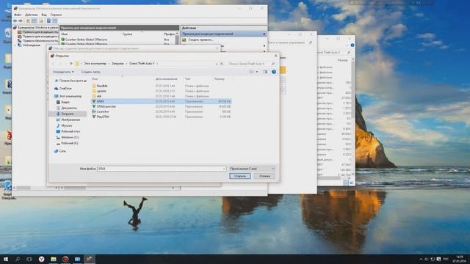Open Изображения in the sidebar
Screen dimensions: 470x264
pyautogui.click(x=68, y=120)
